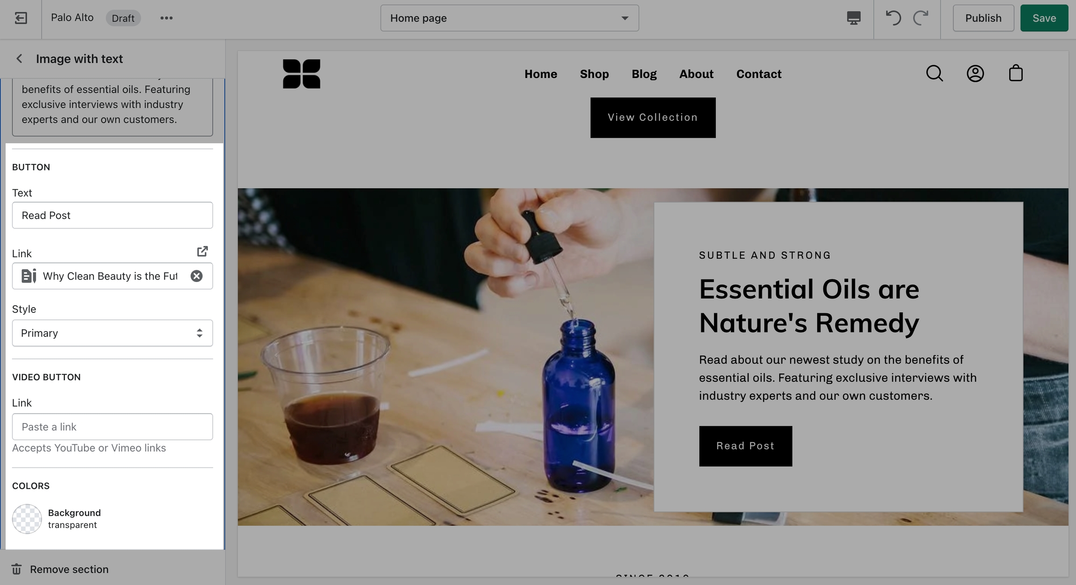
Task: Open the three-dot theme actions menu
Action: tap(166, 18)
